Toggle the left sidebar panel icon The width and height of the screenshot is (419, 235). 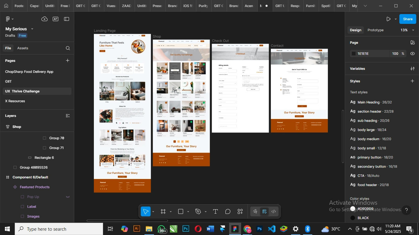[67, 19]
